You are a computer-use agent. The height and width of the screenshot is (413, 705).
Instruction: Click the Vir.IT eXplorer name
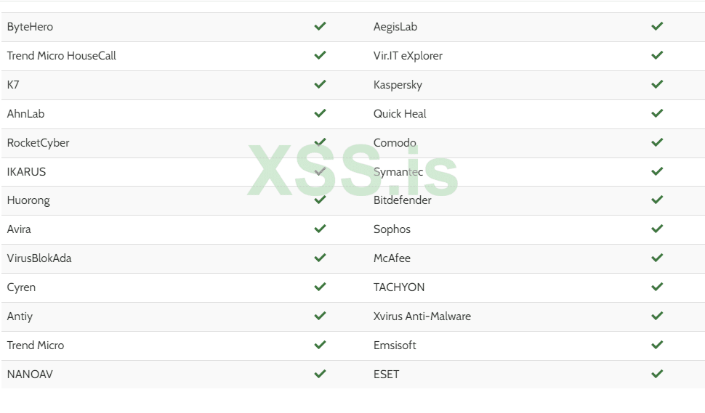[x=408, y=56]
